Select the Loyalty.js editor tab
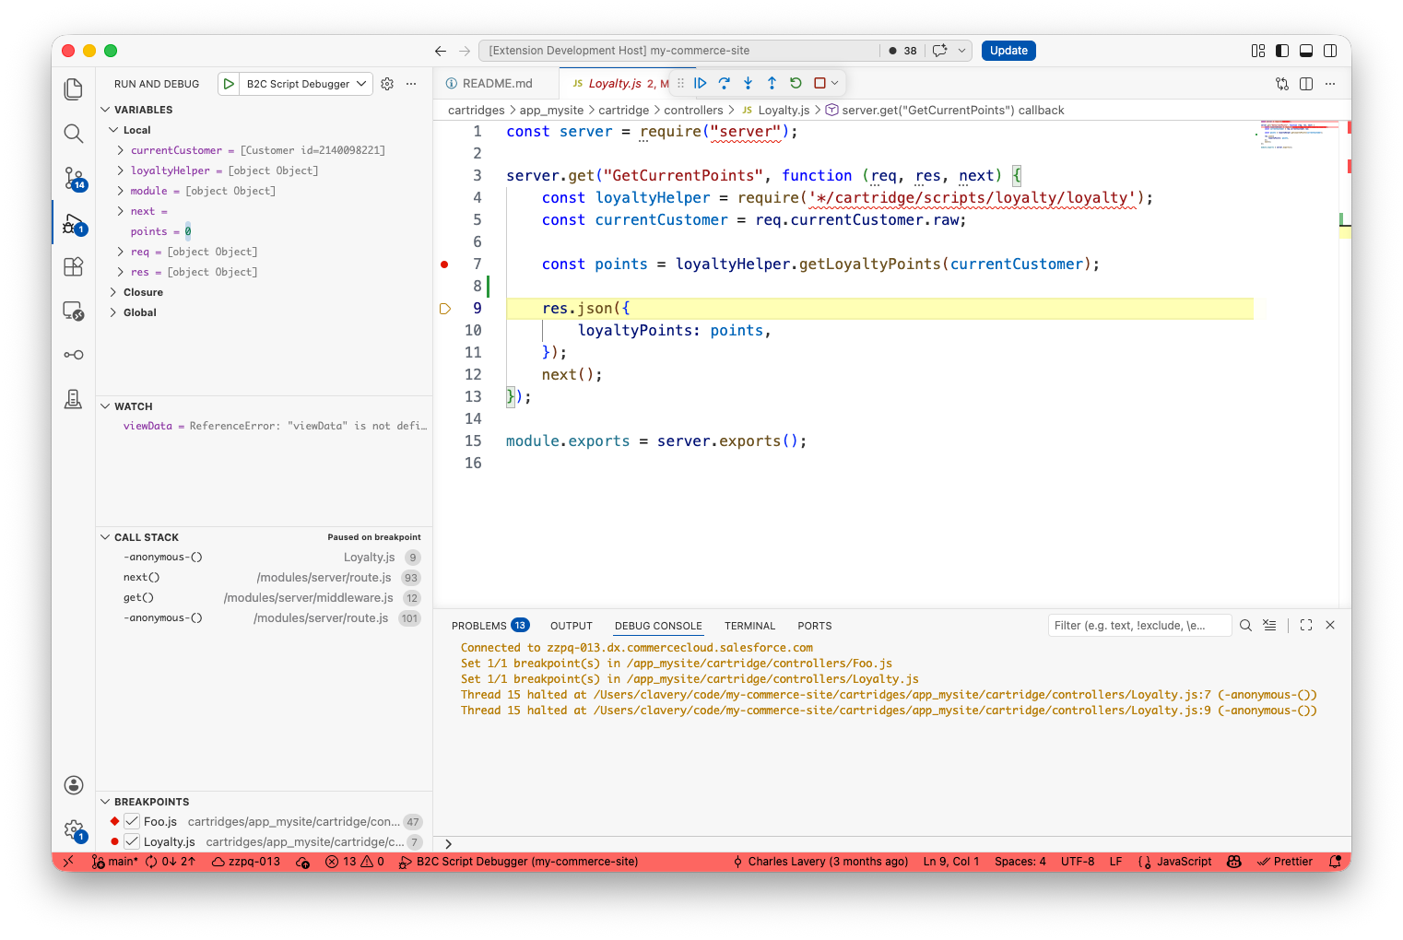 (x=615, y=84)
